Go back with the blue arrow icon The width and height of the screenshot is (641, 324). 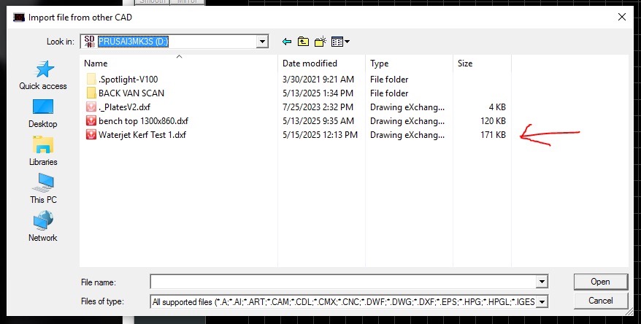[287, 42]
